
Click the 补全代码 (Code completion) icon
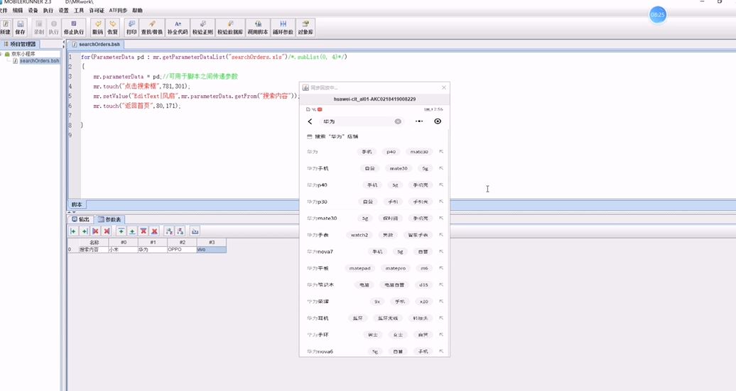(x=178, y=28)
